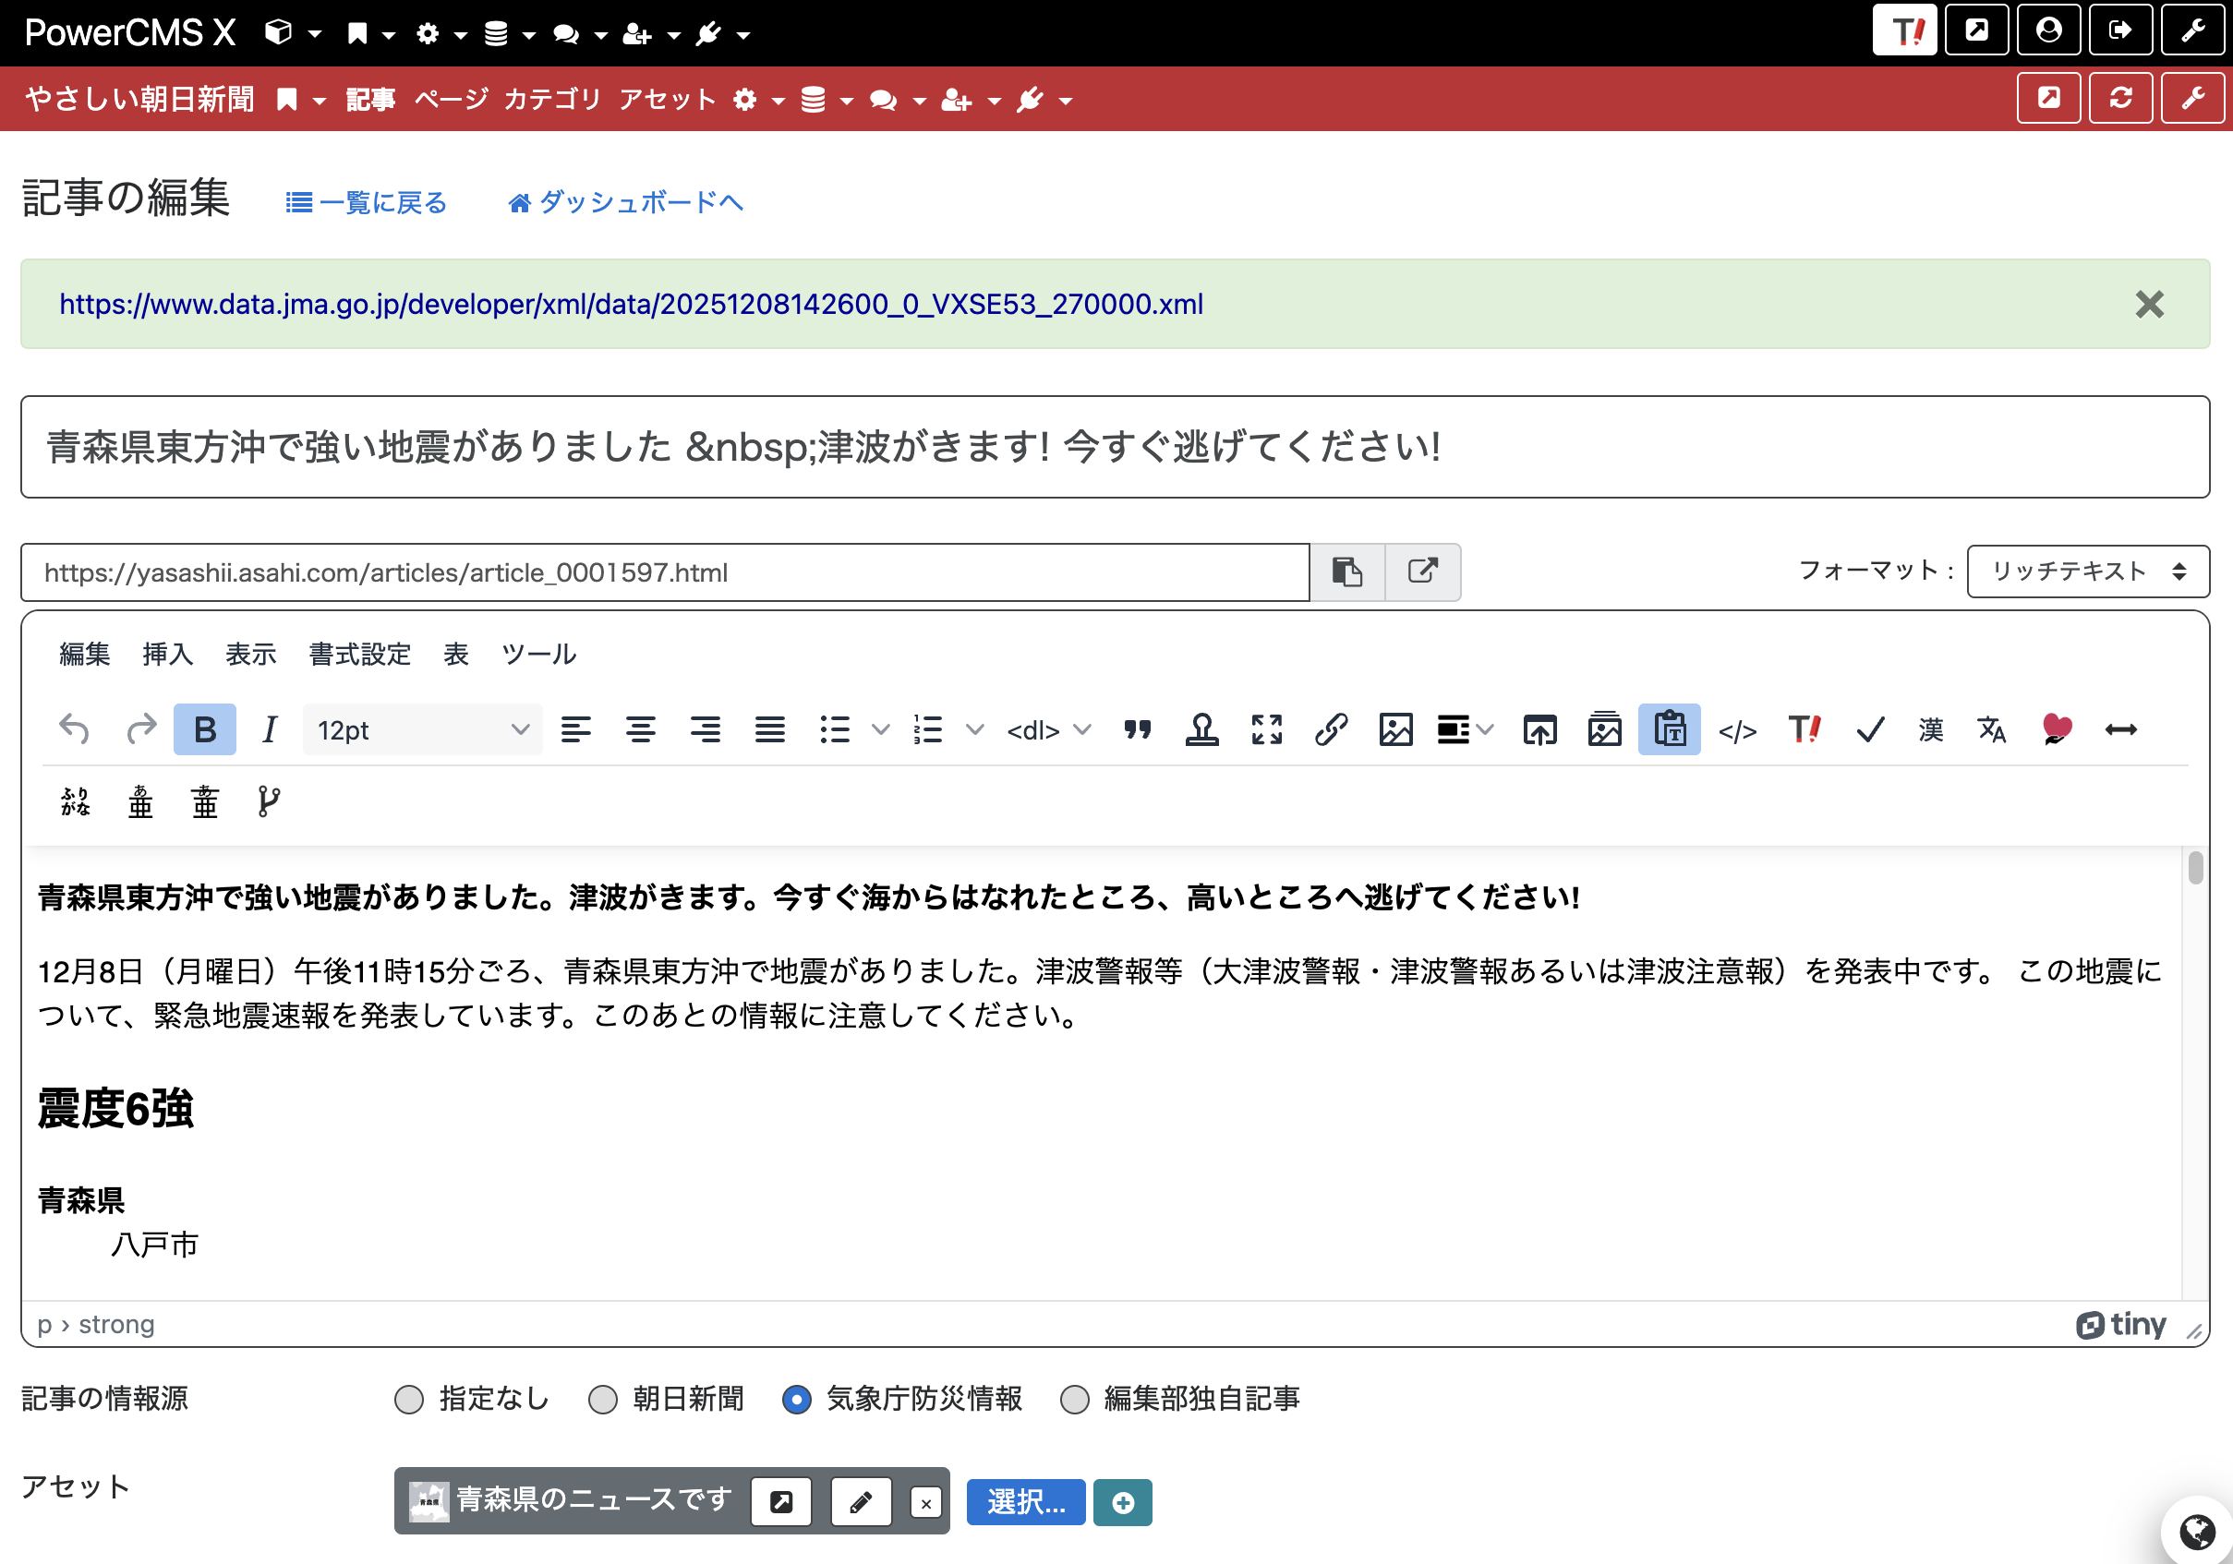Click the 選択... asset selection button
This screenshot has height=1564, width=2233.
(1025, 1502)
